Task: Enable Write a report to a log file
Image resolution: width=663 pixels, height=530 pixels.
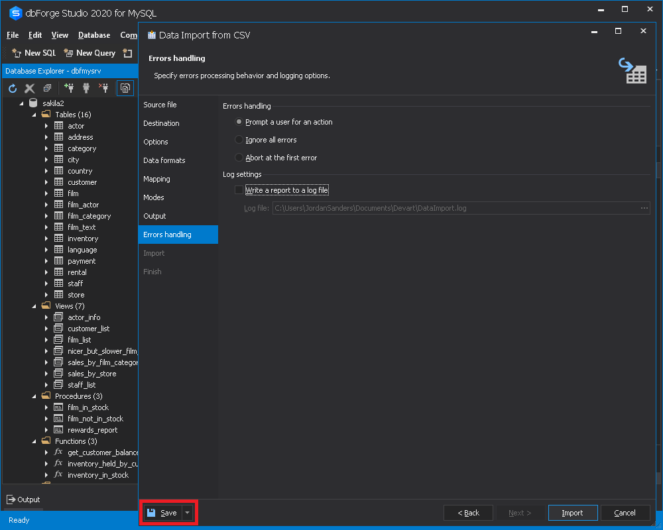Action: (240, 189)
